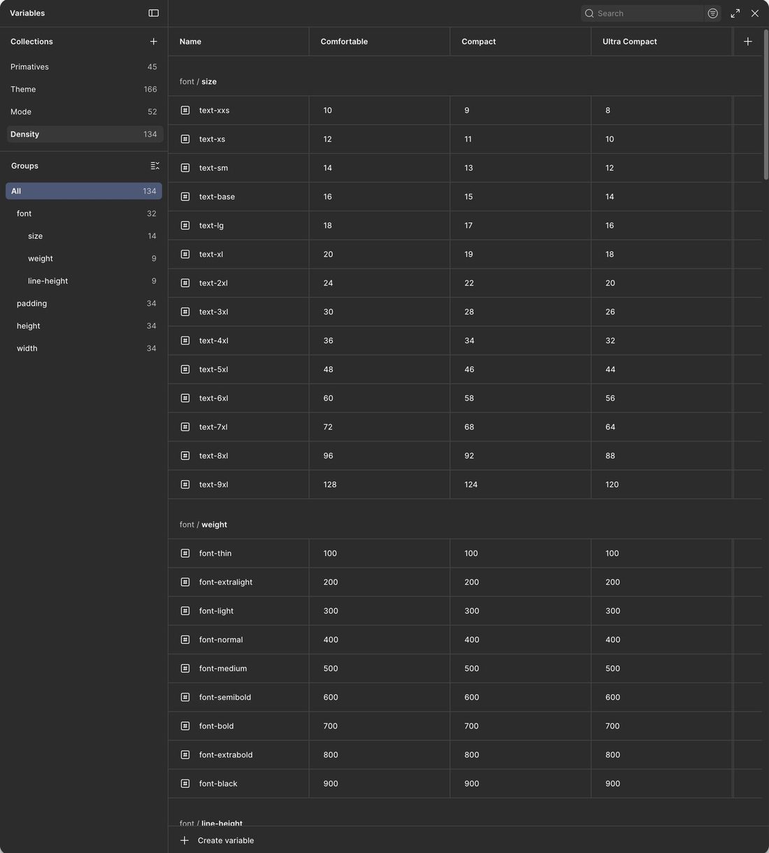This screenshot has width=769, height=853.
Task: Select the text-5xl variable name
Action: click(213, 369)
